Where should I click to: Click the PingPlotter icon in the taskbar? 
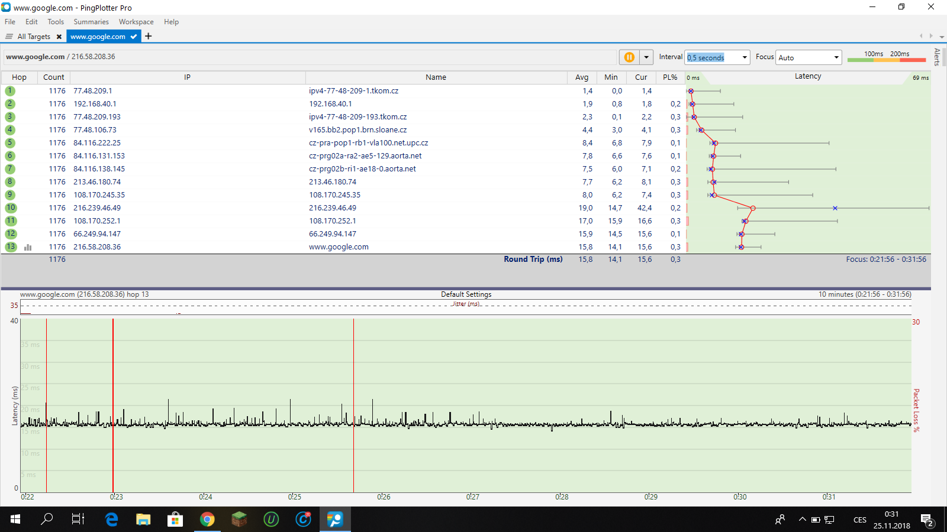[335, 520]
